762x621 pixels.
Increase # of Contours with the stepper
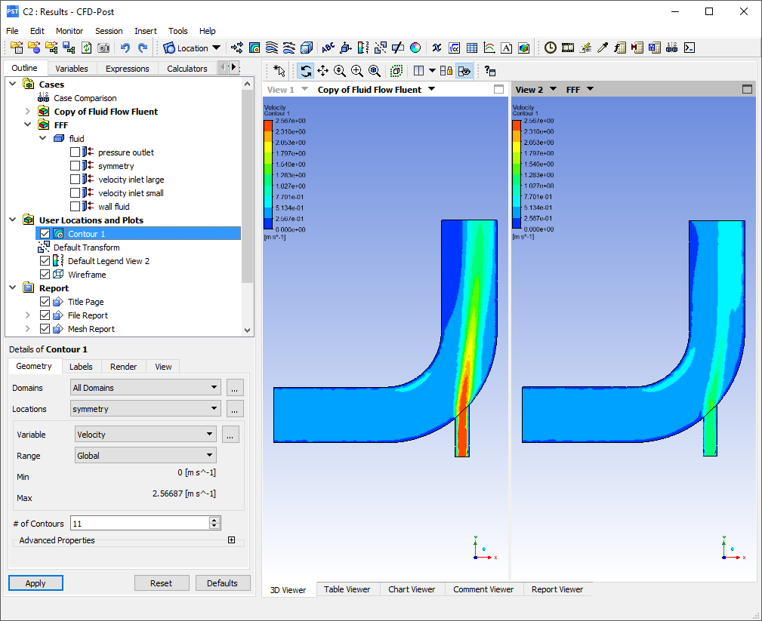click(214, 519)
